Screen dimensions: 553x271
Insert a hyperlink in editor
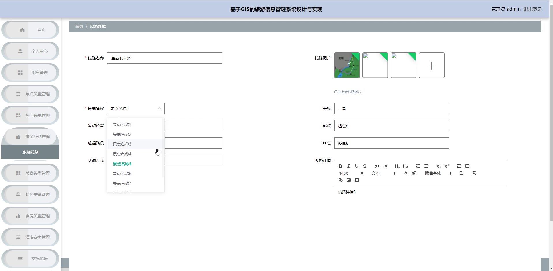[x=340, y=180]
